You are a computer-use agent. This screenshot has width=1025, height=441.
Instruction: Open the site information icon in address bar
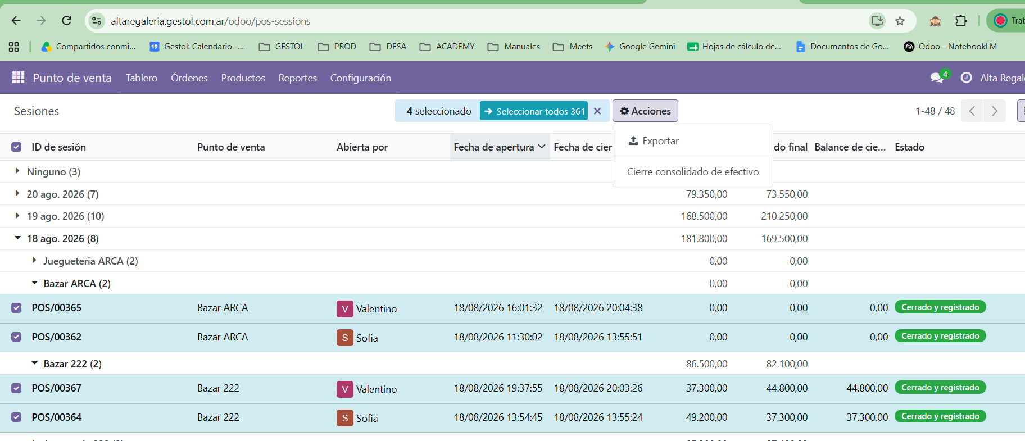coord(97,21)
